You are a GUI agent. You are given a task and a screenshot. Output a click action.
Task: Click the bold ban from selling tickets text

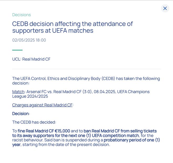120,131
